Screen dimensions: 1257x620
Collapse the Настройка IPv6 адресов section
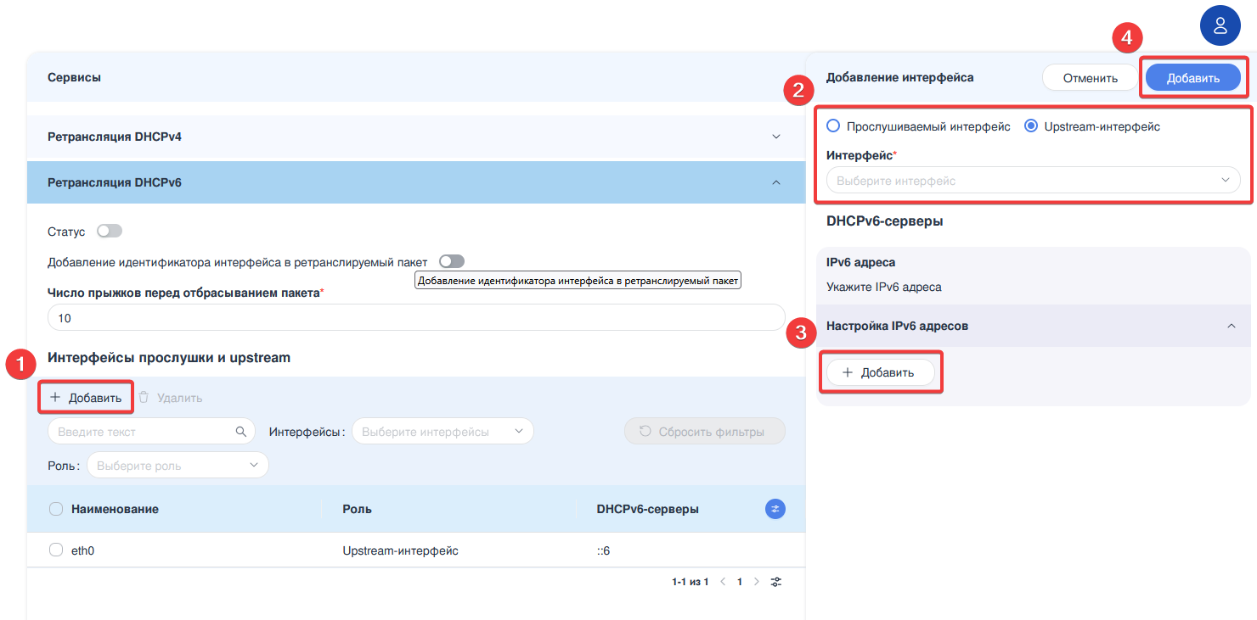(1231, 327)
